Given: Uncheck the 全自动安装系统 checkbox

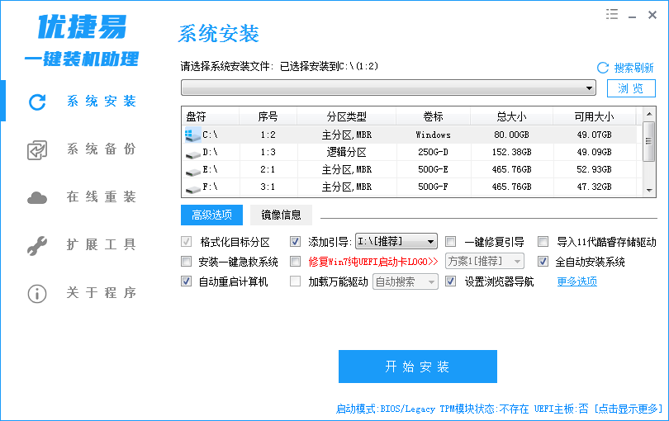Looking at the screenshot, I should tap(543, 262).
